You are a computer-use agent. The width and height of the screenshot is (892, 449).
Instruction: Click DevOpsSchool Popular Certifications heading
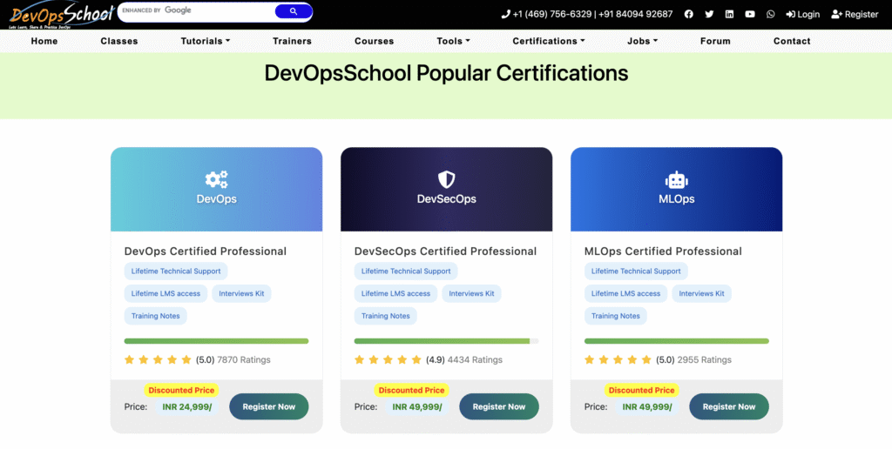point(446,73)
